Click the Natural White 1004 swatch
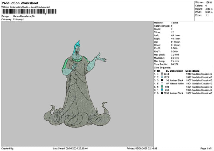This screenshot has width=214, height=151. [162, 83]
